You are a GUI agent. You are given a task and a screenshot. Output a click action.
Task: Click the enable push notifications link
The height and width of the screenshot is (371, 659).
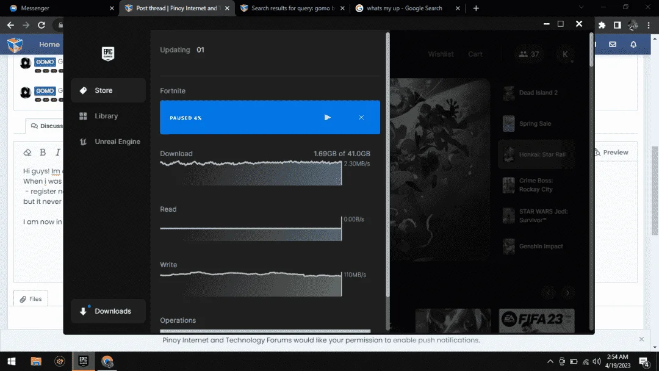click(436, 340)
